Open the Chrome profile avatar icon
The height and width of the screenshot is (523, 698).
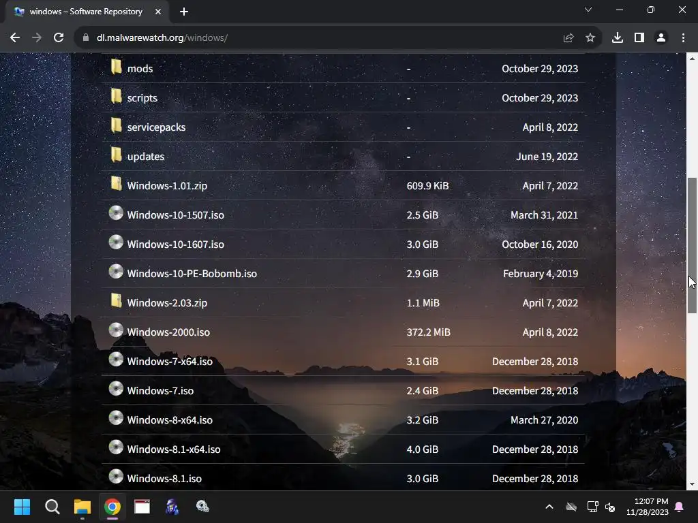[661, 38]
